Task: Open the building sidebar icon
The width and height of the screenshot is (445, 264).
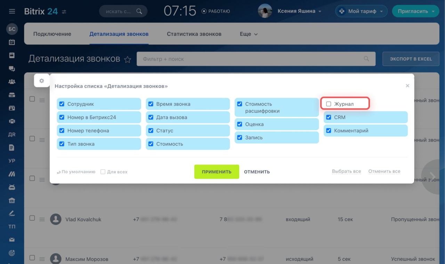Action: point(12,201)
